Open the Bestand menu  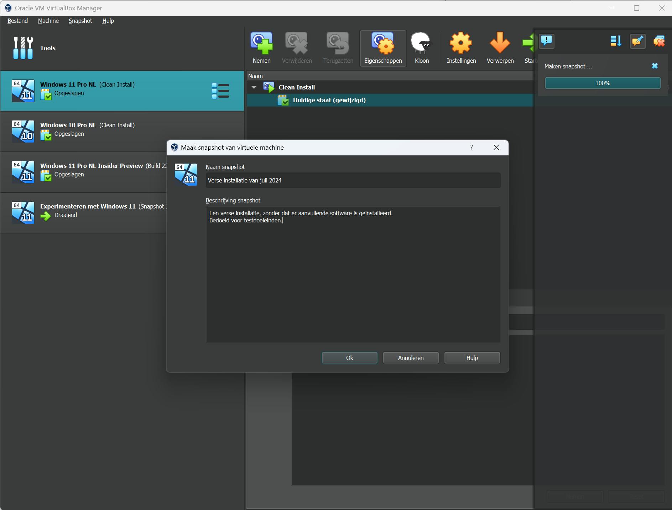(18, 21)
